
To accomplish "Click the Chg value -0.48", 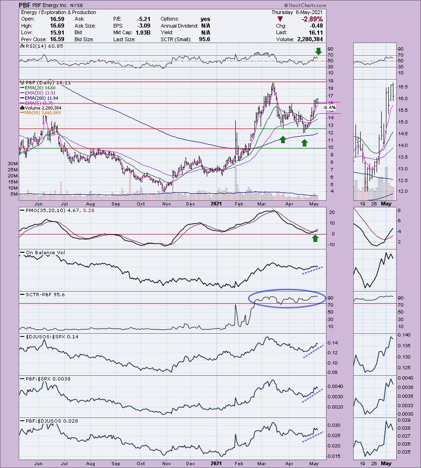I will (x=316, y=26).
